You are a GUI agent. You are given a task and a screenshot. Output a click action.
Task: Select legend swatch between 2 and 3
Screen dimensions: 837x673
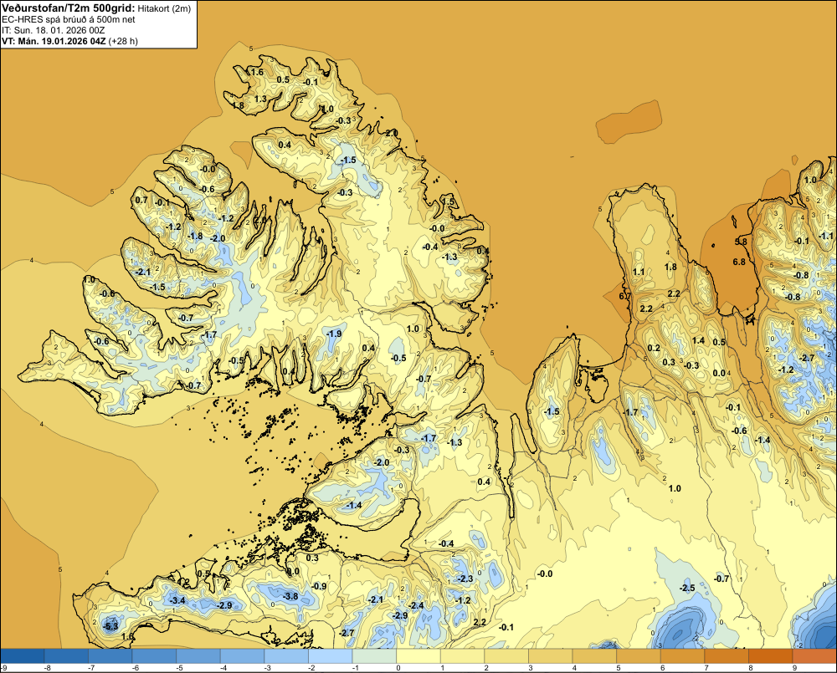coord(506,655)
